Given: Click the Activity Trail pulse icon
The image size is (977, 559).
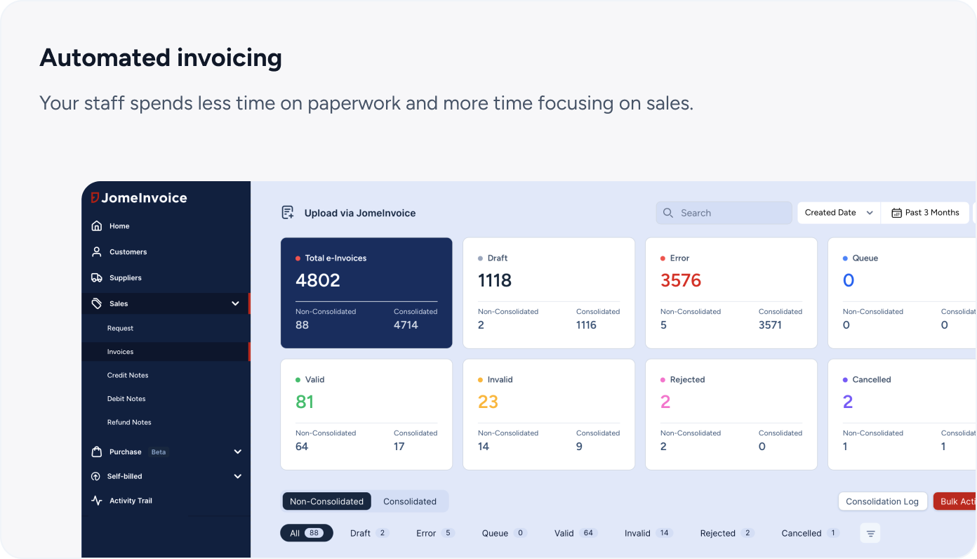Looking at the screenshot, I should [97, 501].
